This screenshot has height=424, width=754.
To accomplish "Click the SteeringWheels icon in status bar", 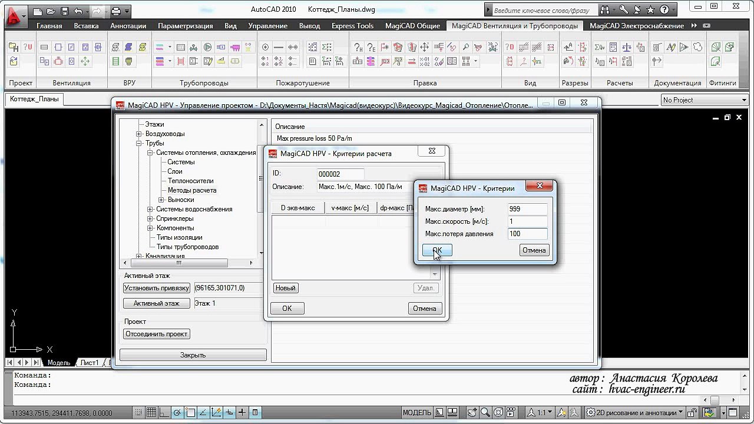I will click(x=498, y=413).
